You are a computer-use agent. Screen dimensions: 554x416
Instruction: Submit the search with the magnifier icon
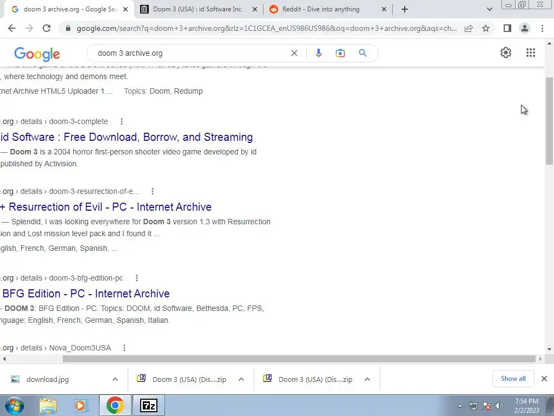coord(362,53)
